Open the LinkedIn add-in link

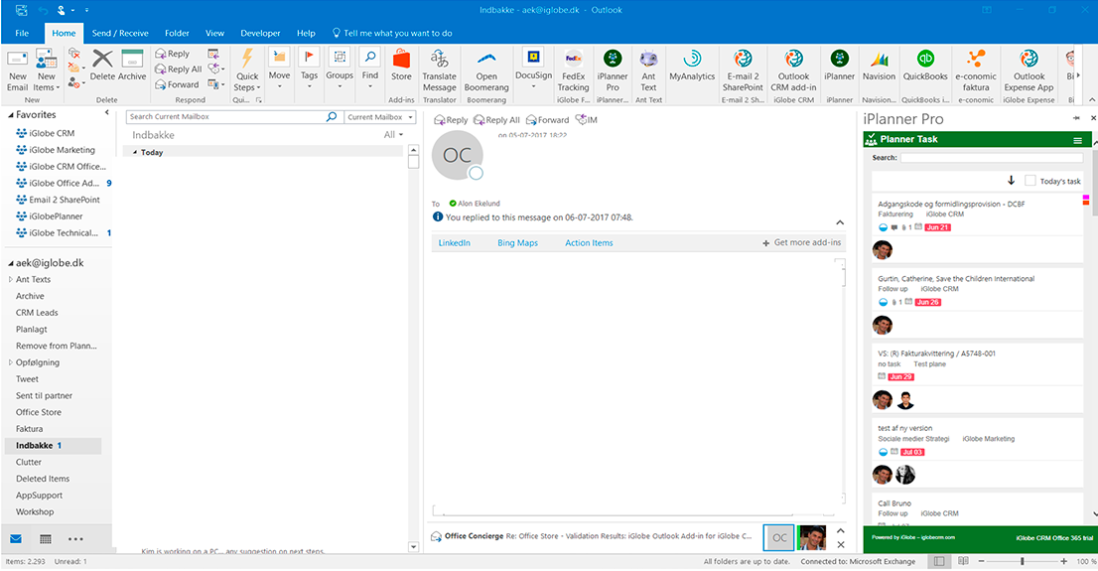(x=455, y=243)
